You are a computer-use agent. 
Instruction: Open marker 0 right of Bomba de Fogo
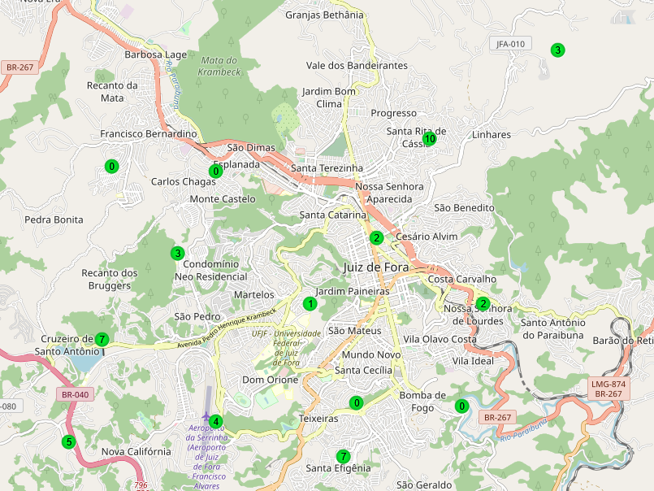(x=461, y=406)
